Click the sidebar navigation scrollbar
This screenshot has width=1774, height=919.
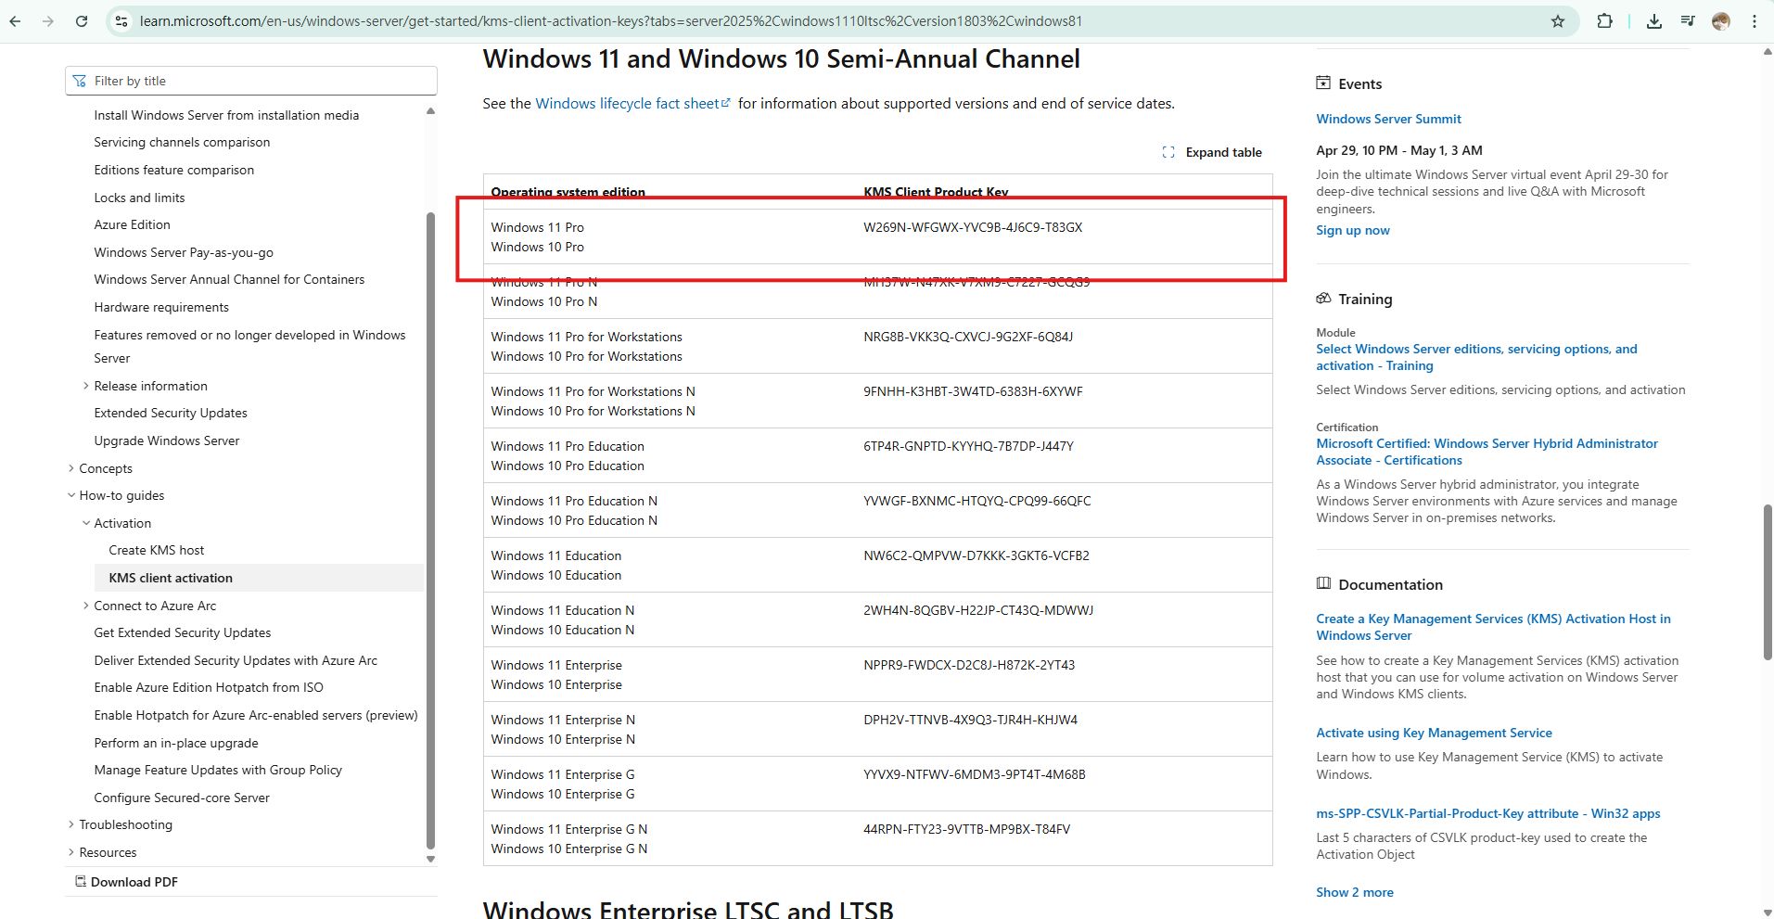click(x=429, y=529)
